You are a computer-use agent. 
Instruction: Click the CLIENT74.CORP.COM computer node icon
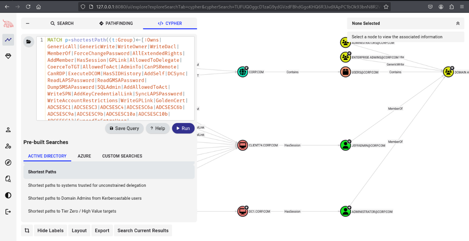(x=242, y=145)
